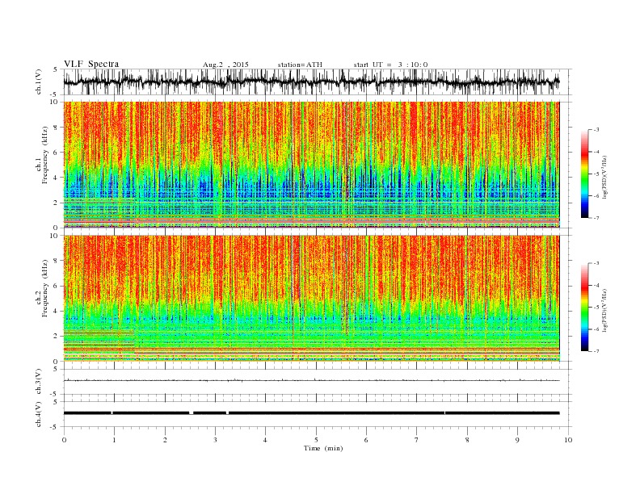Viewport: 640px width, 494px height.
Task: Click the x-axis tick label "10" below ch.4
Action: [x=568, y=440]
